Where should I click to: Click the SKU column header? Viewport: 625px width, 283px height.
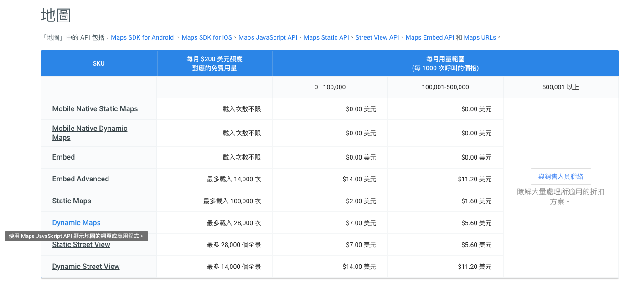pos(99,63)
